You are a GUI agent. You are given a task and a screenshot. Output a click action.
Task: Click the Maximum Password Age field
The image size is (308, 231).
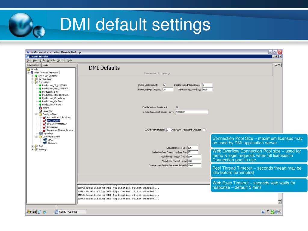point(208,90)
